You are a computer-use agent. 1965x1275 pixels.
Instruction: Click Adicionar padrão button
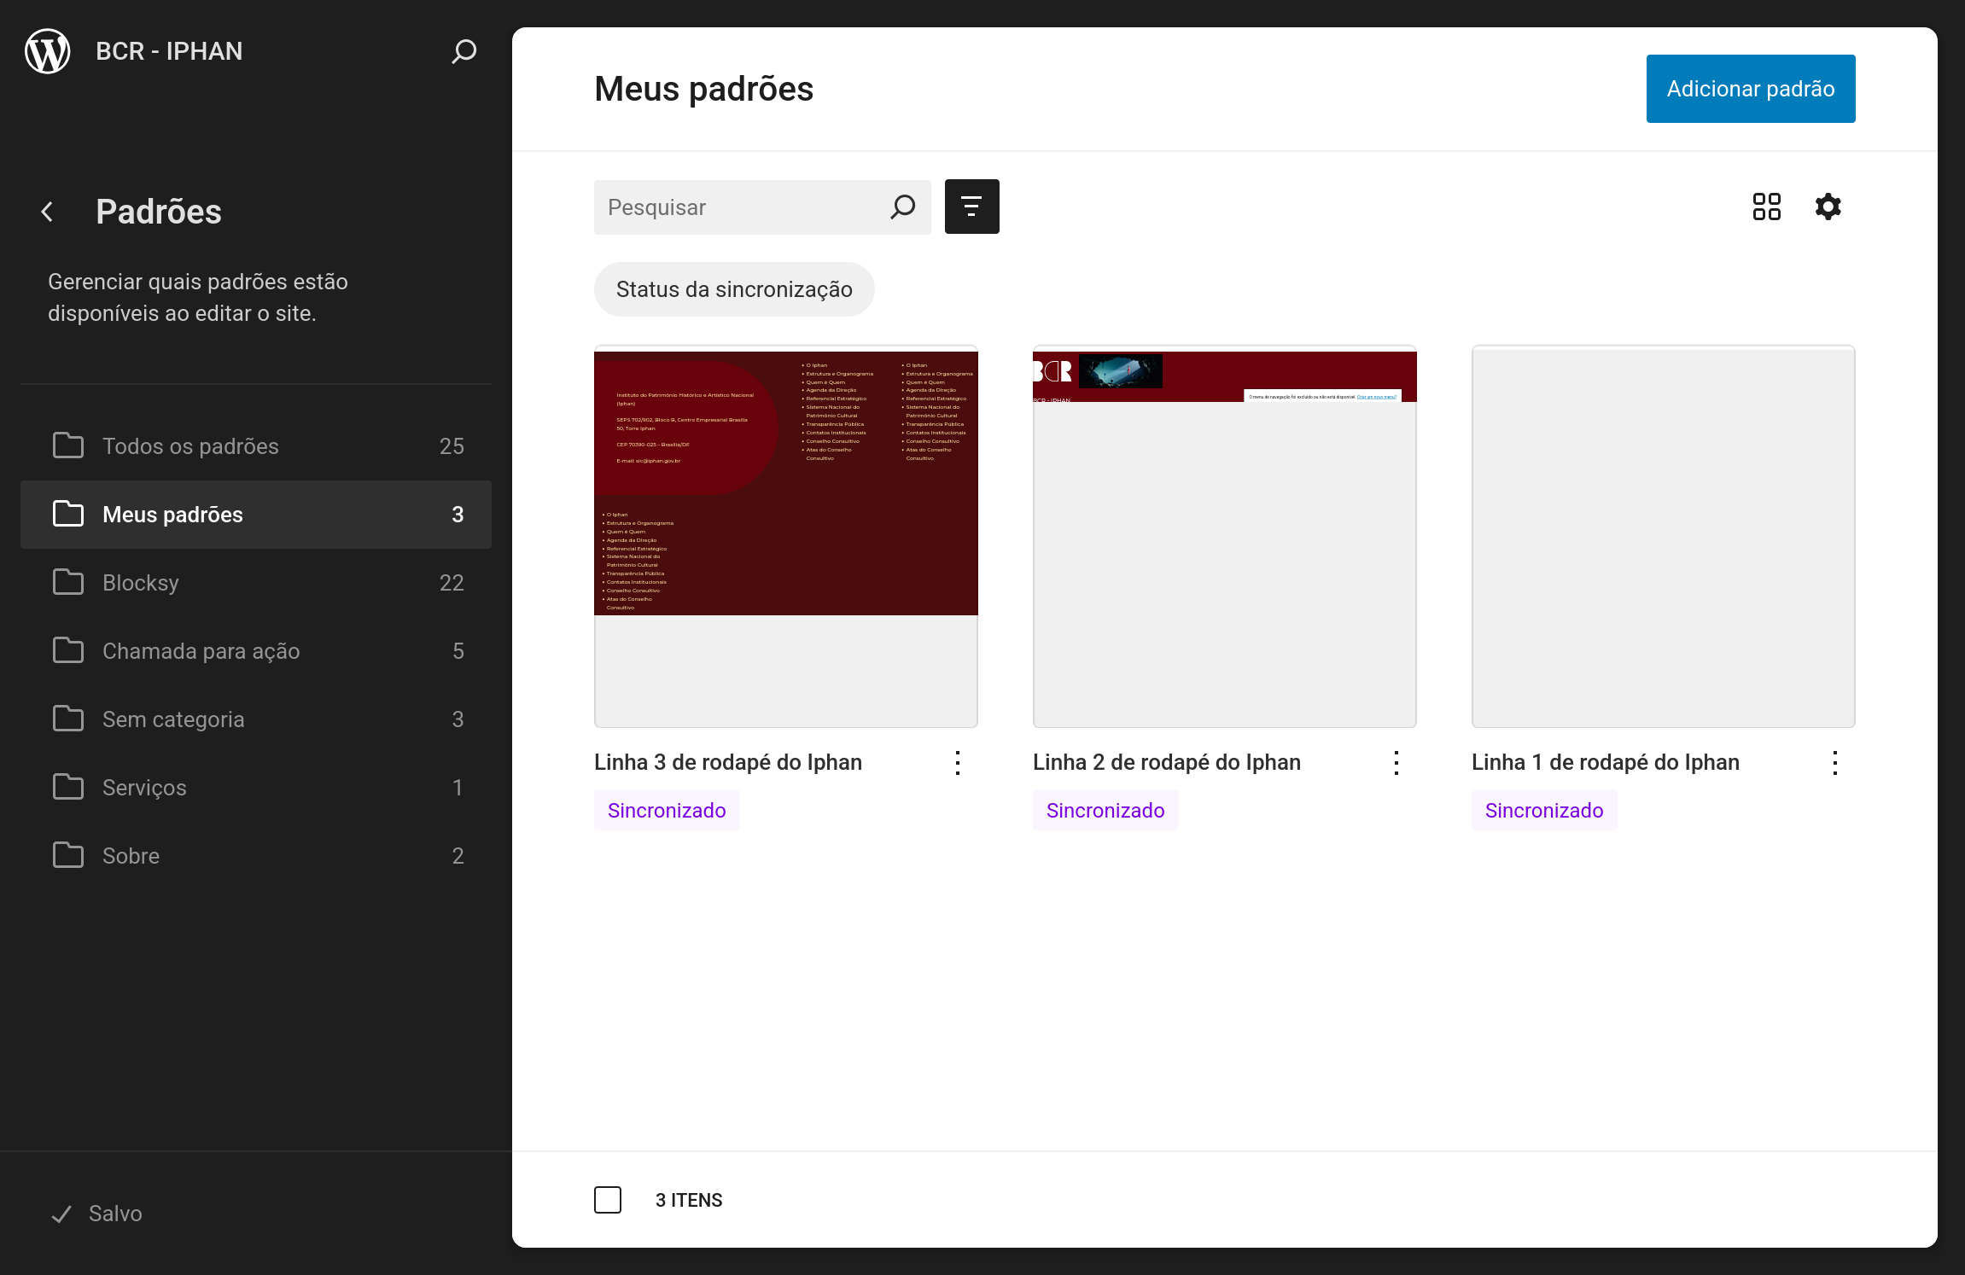click(x=1751, y=89)
